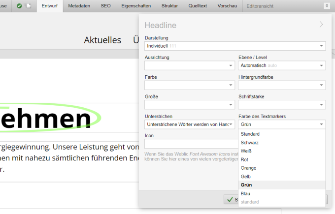Open the Aktuelles navigation item
The image size is (335, 214).
click(102, 40)
